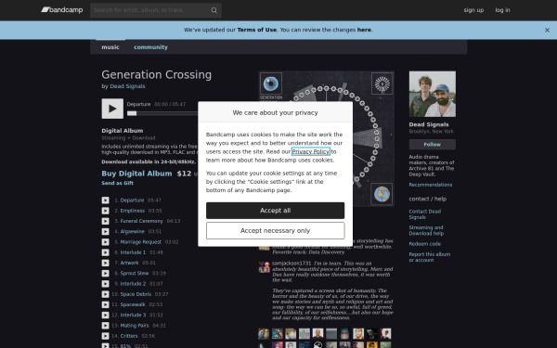This screenshot has height=348, width=557.
Task: Play track 14 Critters
Action: [106, 336]
